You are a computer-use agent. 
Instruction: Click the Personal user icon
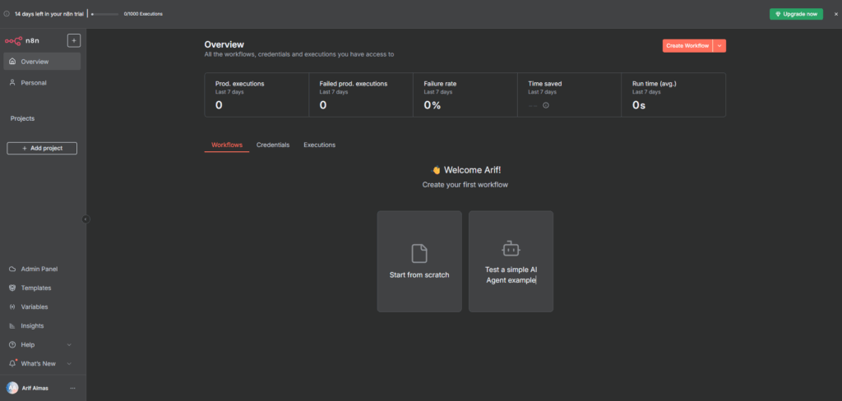click(x=12, y=83)
